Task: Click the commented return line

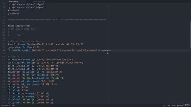Action: 16,35
